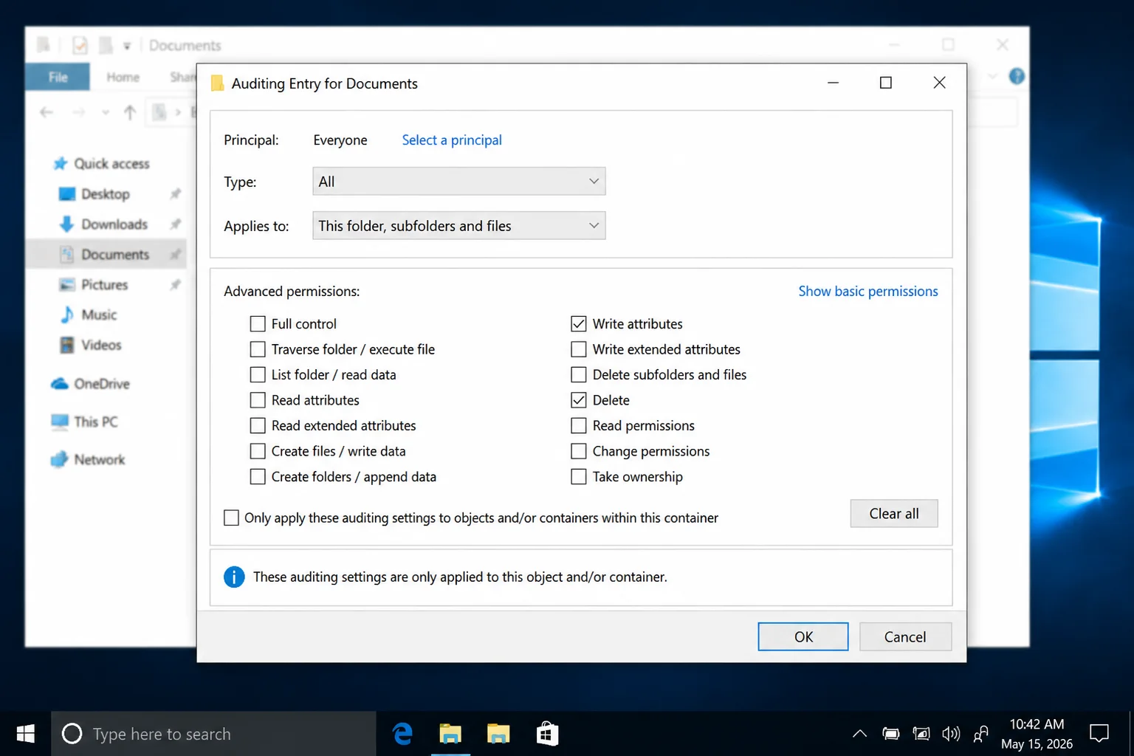Tick List folder / read data
Screen dimensions: 1134x756
click(258, 374)
